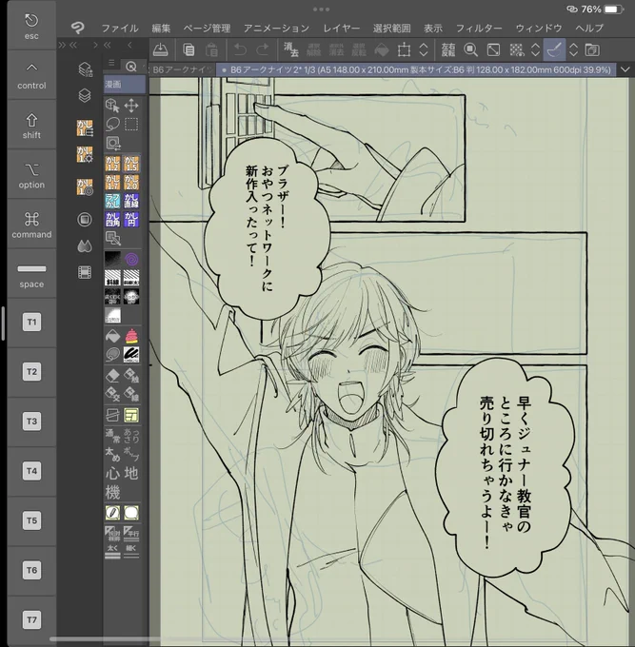Choose the 太め text preset
Image resolution: width=635 pixels, height=647 pixels.
(x=112, y=454)
